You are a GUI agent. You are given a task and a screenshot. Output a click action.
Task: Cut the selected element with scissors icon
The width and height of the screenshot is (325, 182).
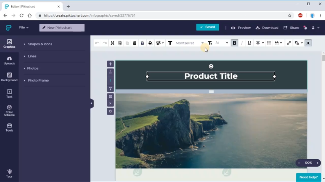point(112,43)
